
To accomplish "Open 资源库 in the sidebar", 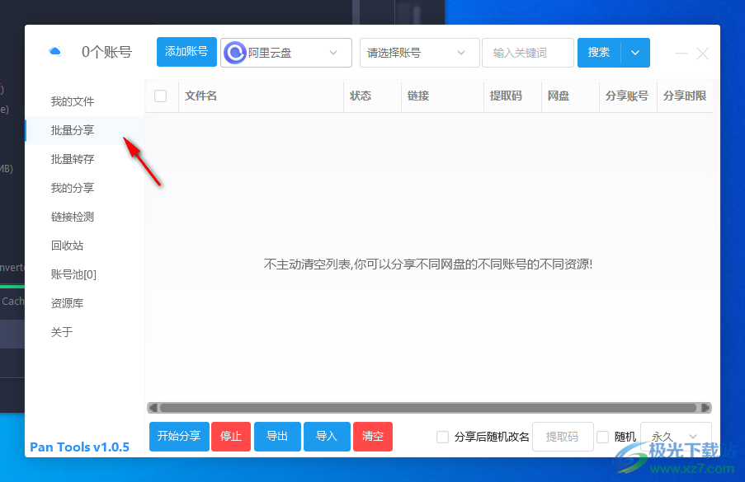I will 67,303.
